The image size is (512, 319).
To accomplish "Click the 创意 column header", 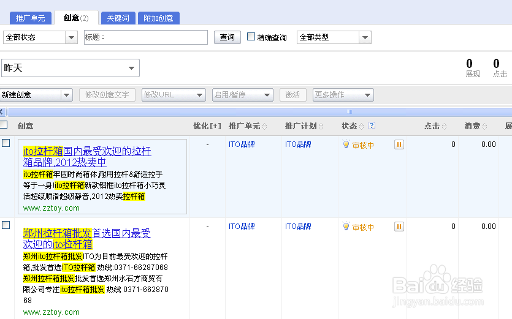I will pyautogui.click(x=26, y=126).
